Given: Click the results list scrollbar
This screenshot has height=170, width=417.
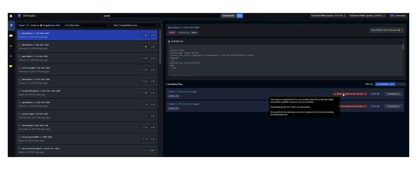Looking at the screenshot, I should point(160,47).
